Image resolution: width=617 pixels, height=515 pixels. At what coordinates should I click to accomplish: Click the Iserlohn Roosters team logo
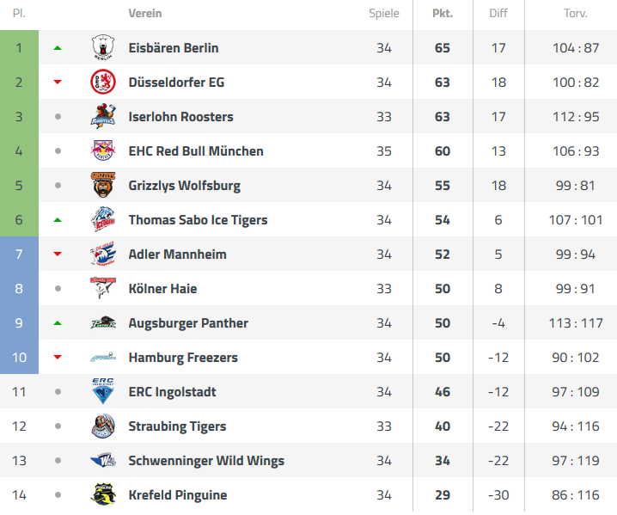103,116
